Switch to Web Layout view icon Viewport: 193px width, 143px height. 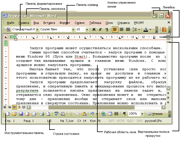[x=10, y=107]
